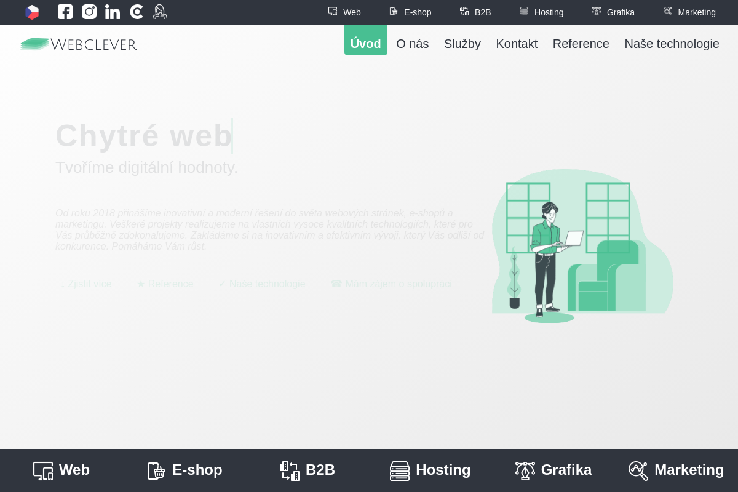Click the large Web devices icon in bottom bar

coord(43,470)
